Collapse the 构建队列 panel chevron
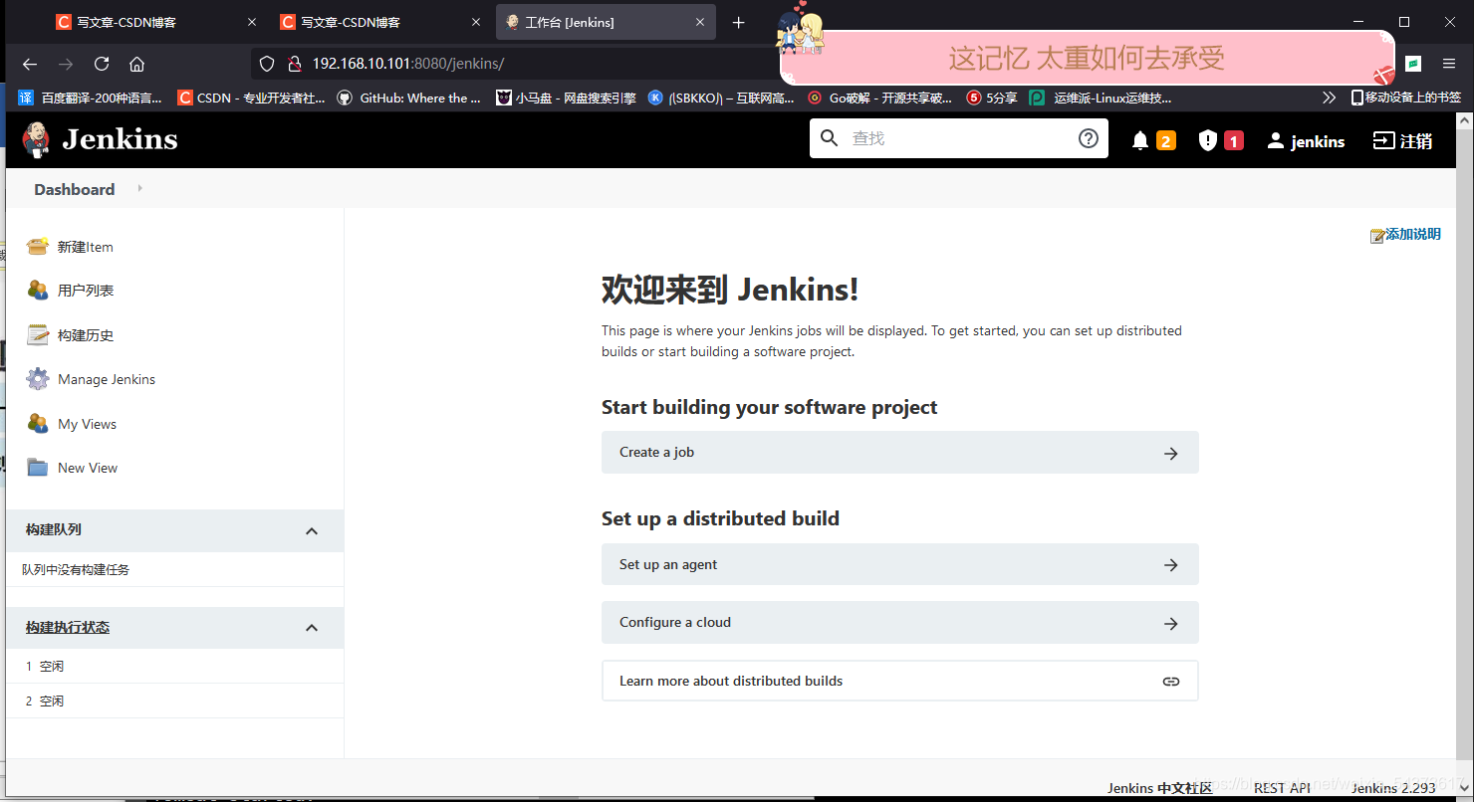This screenshot has height=802, width=1474. [x=312, y=530]
